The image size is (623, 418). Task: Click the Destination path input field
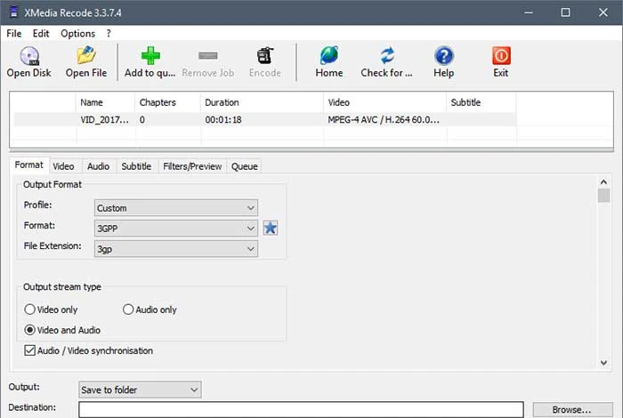pos(301,409)
